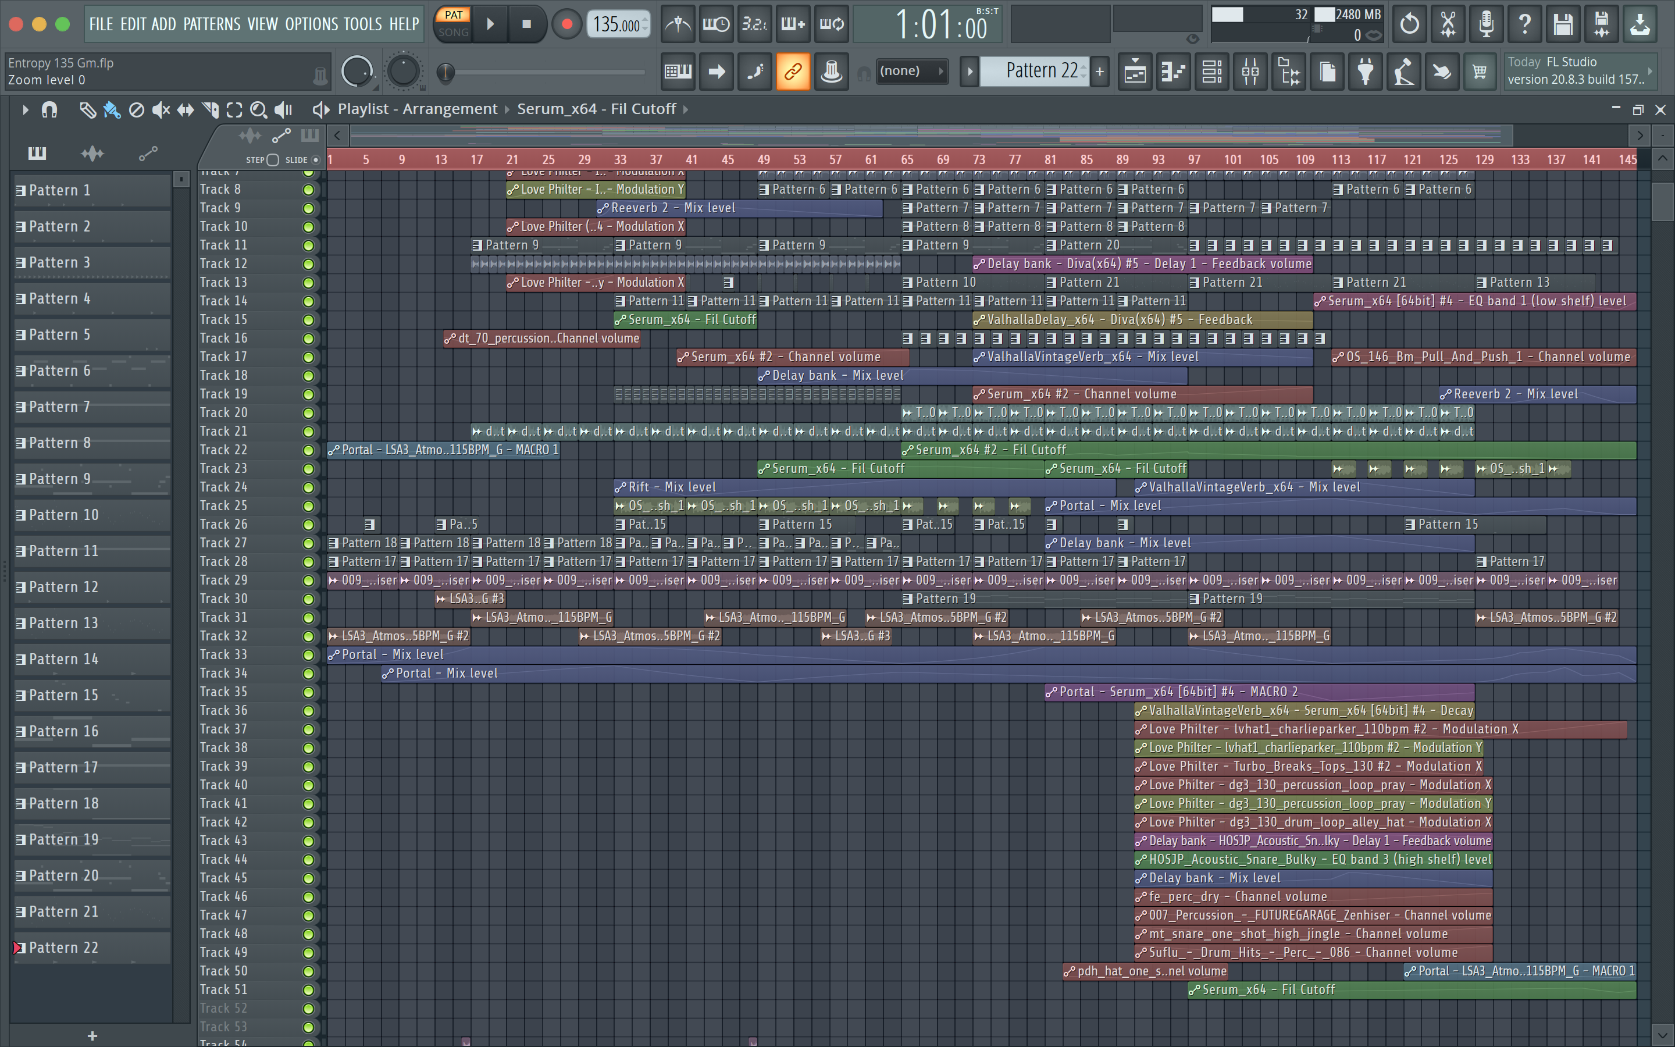The image size is (1675, 1047).
Task: Toggle typing keyboard to piano icon
Action: tap(678, 72)
